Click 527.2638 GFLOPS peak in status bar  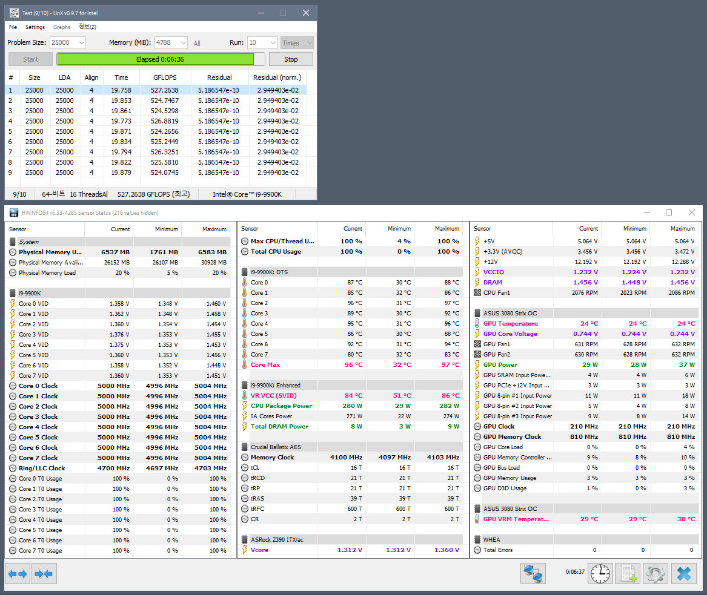tap(153, 194)
